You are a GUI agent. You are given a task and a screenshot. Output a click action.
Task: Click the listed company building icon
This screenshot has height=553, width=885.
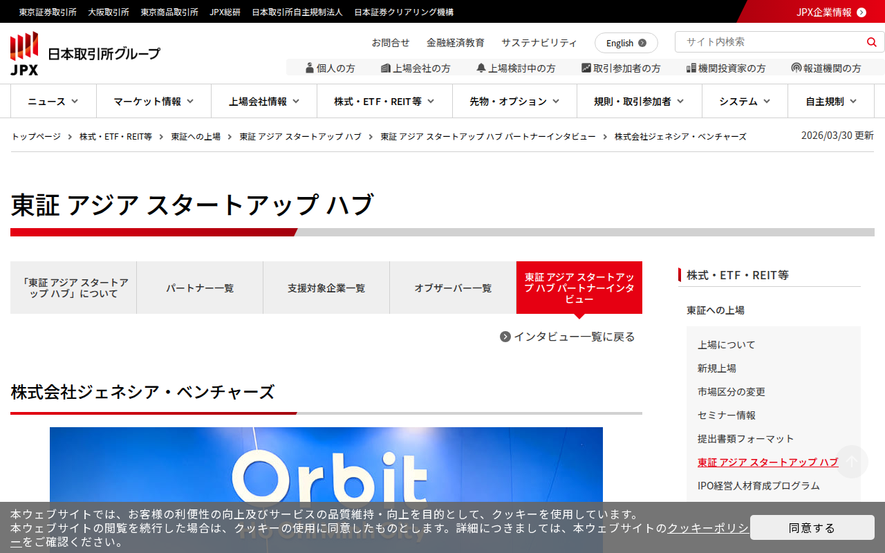[386, 68]
